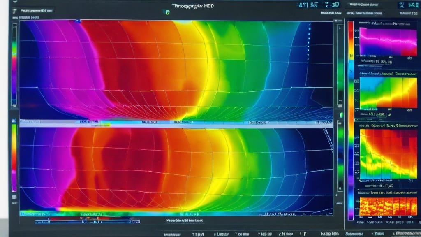The height and width of the screenshot is (237, 421).
Task: Click the horizontal divider bar between the heatmaps
Action: click(x=176, y=123)
